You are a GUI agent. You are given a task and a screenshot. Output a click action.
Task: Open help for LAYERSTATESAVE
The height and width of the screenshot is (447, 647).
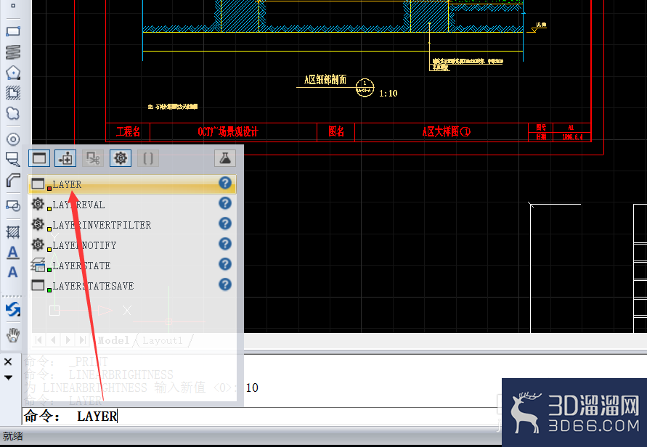pyautogui.click(x=225, y=284)
